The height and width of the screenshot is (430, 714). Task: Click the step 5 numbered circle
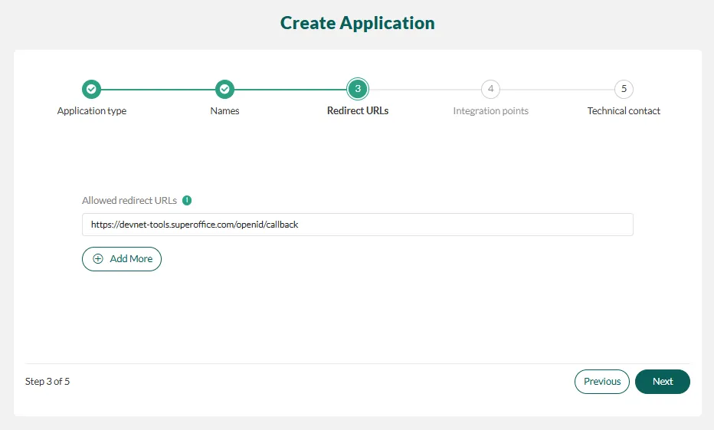tap(624, 90)
